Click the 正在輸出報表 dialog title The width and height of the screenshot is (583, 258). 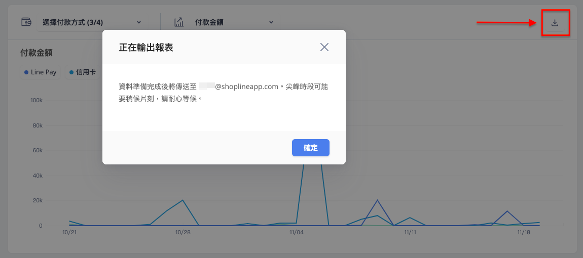tap(146, 48)
